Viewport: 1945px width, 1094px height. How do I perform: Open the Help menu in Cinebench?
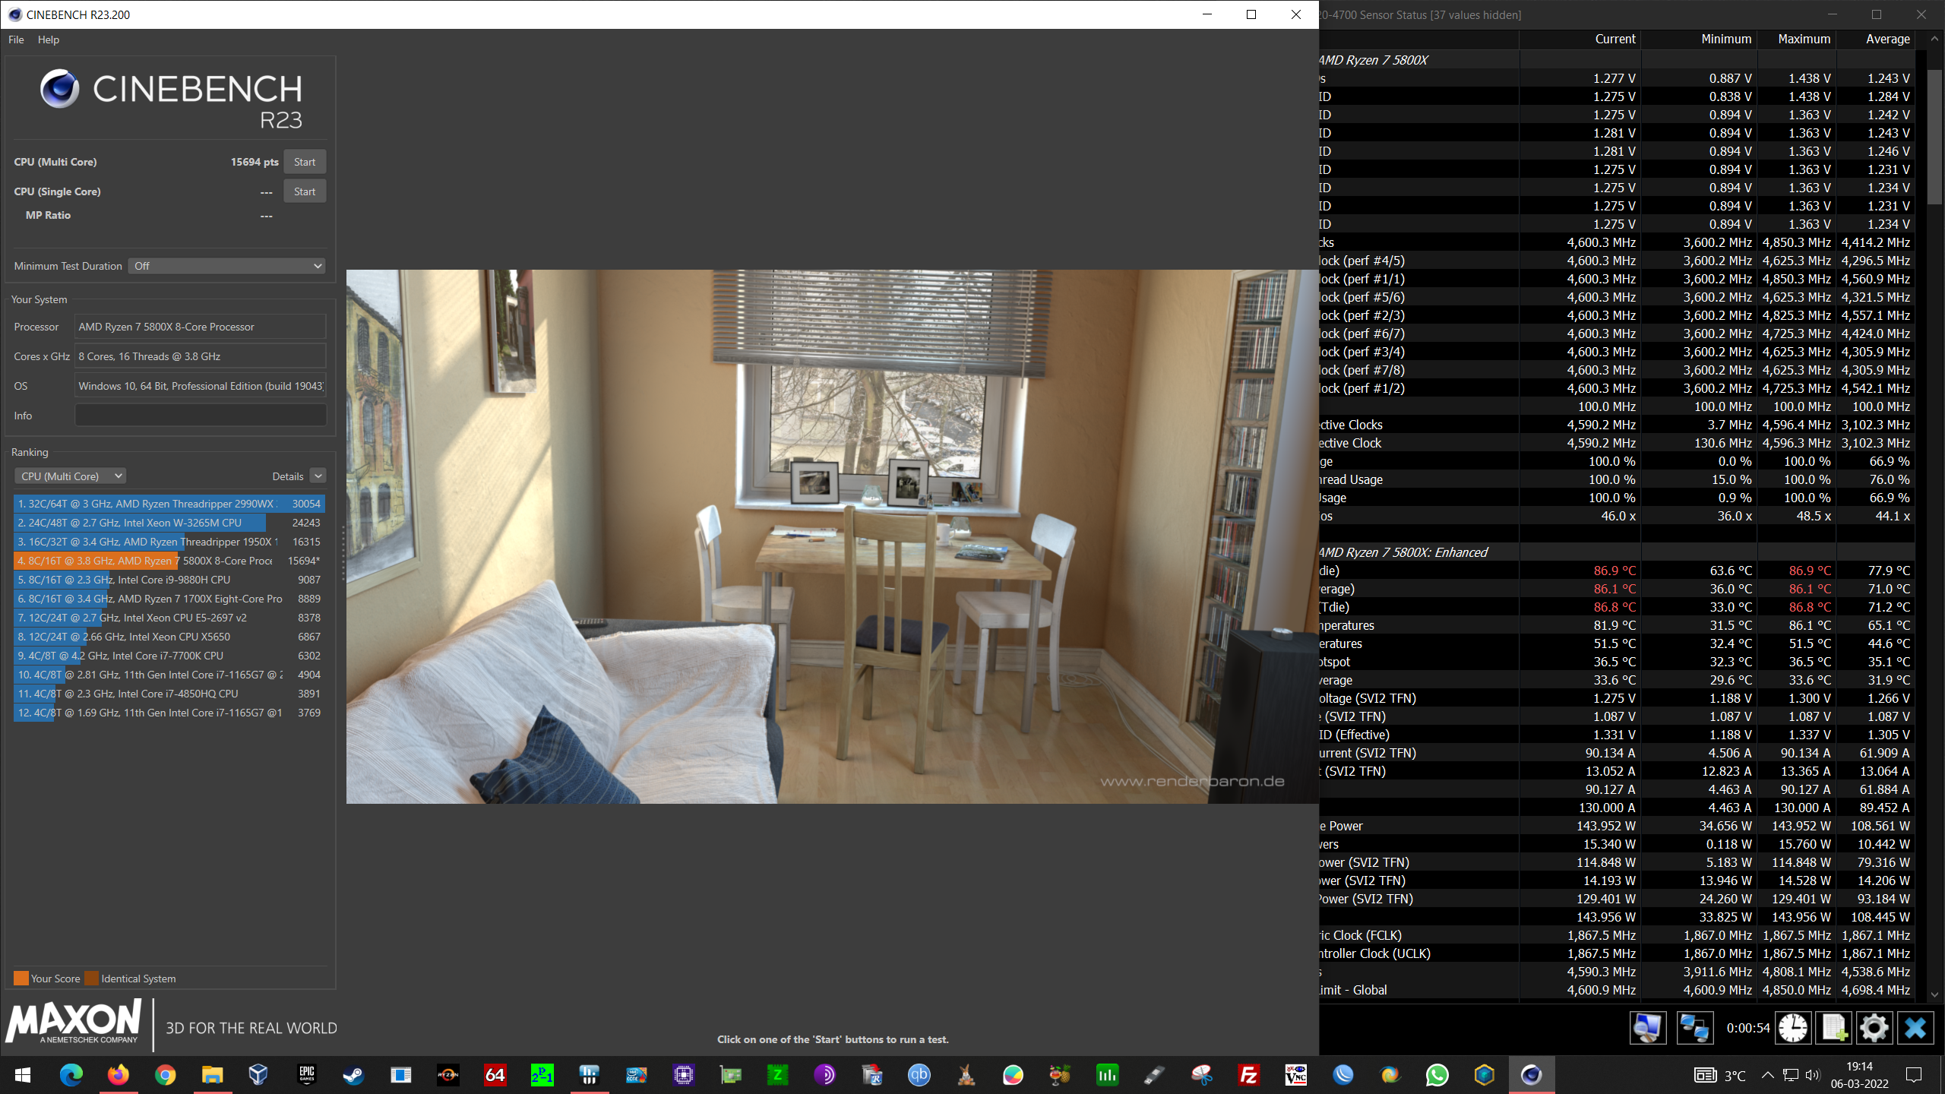[49, 40]
